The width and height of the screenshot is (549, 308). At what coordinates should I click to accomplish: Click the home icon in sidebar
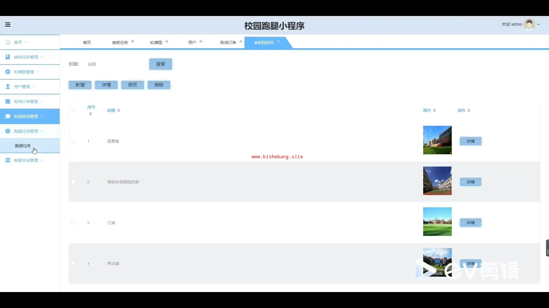point(8,42)
